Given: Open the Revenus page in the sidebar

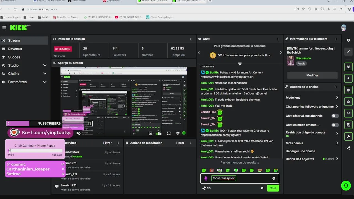Looking at the screenshot, I should point(24,49).
